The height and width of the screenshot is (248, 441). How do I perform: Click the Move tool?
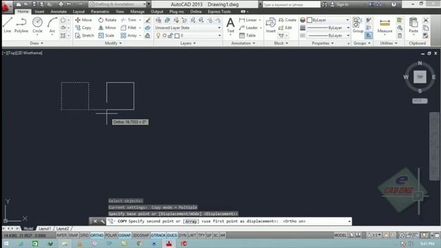[x=83, y=20]
